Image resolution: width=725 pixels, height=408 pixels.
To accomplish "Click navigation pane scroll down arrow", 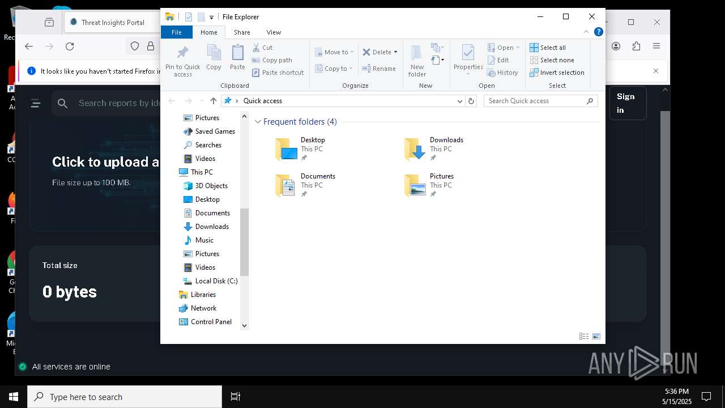I will pos(245,325).
